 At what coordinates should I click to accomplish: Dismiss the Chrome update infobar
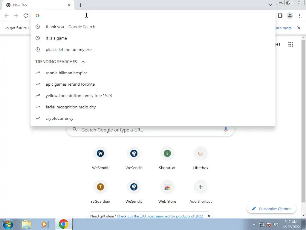[x=299, y=28]
